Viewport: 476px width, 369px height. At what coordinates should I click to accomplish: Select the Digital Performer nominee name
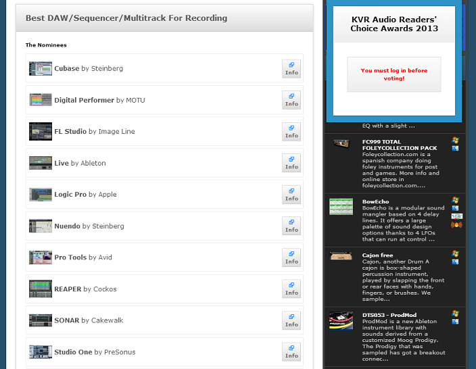84,100
